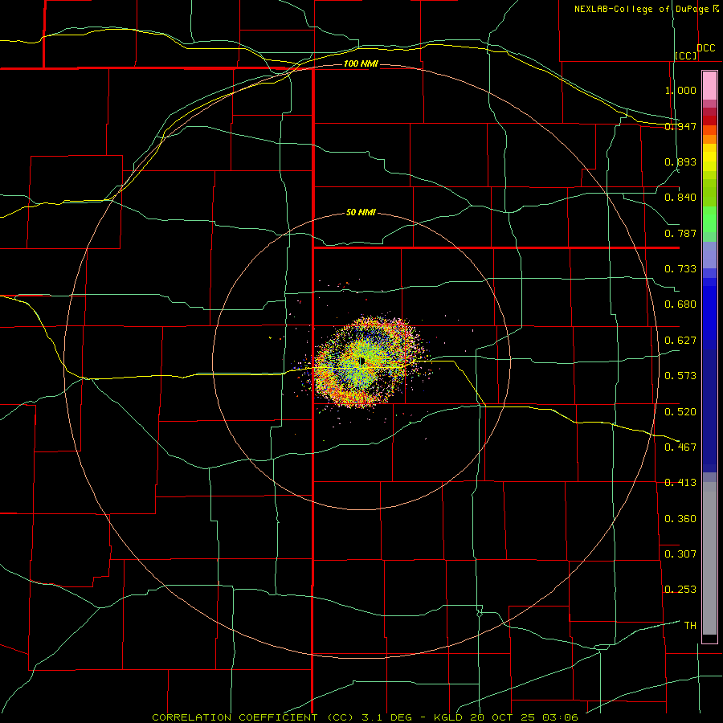This screenshot has width=723, height=723.
Task: Click the 0.840 scale value
Action: pyautogui.click(x=680, y=198)
